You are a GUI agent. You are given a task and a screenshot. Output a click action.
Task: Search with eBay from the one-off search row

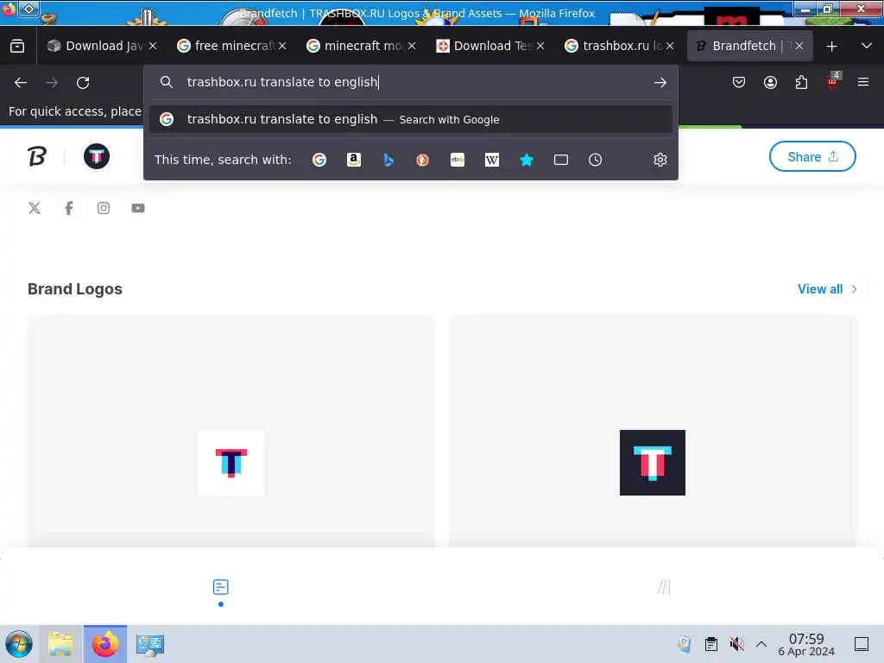(x=458, y=160)
